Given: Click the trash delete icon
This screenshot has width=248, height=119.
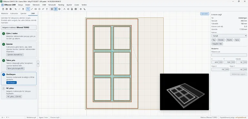Looking at the screenshot, I should [x=23, y=9].
